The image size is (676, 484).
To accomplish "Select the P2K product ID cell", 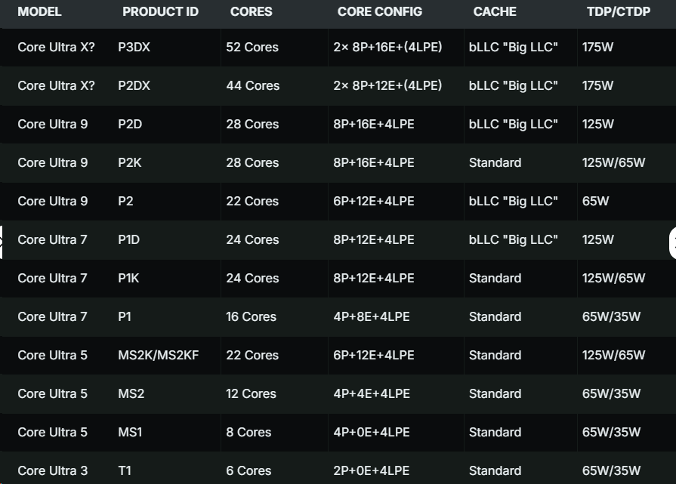I will click(x=130, y=162).
